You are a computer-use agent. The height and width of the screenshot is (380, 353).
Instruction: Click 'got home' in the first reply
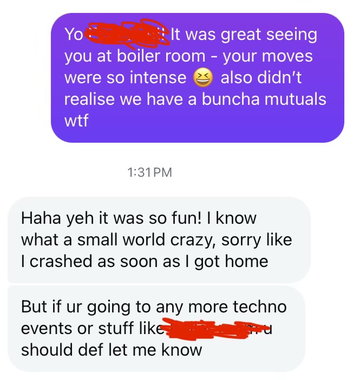pos(231,262)
